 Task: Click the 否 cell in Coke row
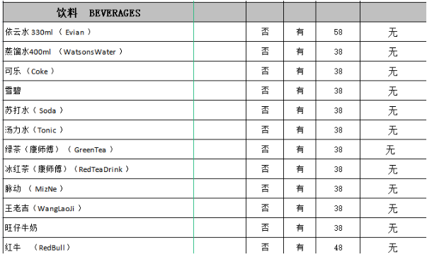pos(265,71)
